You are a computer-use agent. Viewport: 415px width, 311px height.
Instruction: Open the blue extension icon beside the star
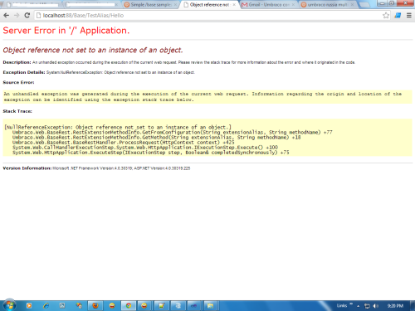[x=398, y=16]
